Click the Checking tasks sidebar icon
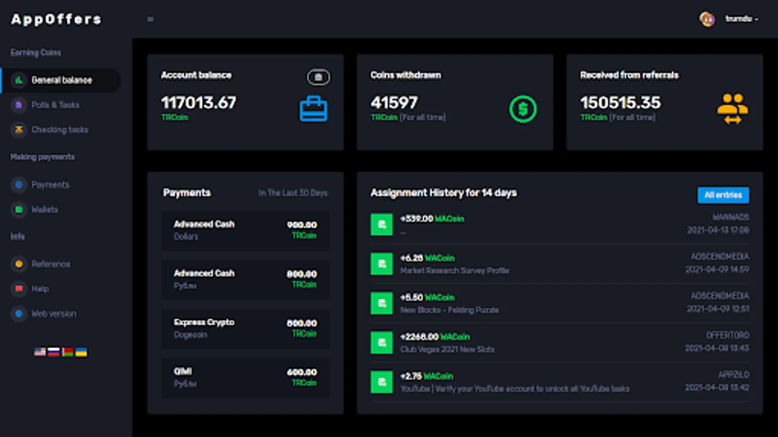 [x=19, y=130]
